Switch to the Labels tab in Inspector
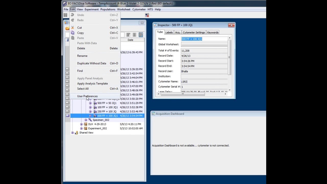 click(x=169, y=32)
